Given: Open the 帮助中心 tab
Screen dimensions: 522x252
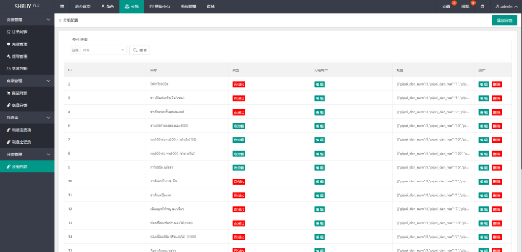Looking at the screenshot, I should [x=160, y=6].
